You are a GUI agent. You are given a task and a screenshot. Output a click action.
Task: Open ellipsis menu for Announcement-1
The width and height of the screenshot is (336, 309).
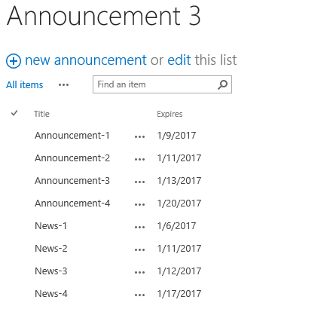pos(139,137)
